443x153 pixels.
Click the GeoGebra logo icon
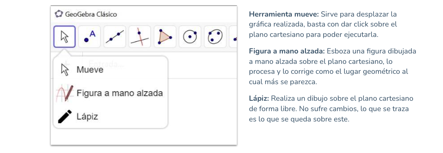click(x=59, y=14)
